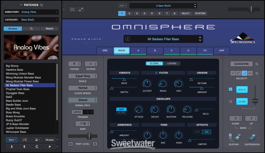Click the patch lock icon
This screenshot has width=265, height=153.
point(37,140)
